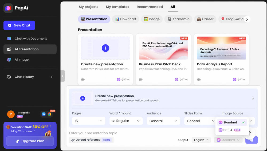Open the Standard model selector dropdown
The image size is (267, 151).
click(x=228, y=140)
